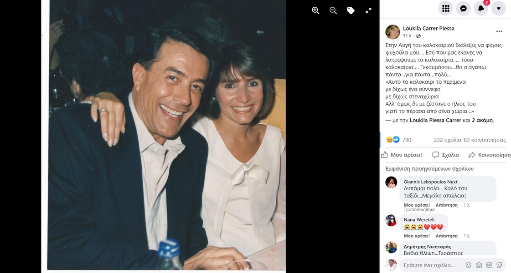Attach a photo to the comment
This screenshot has height=273, width=511.
tap(479, 265)
